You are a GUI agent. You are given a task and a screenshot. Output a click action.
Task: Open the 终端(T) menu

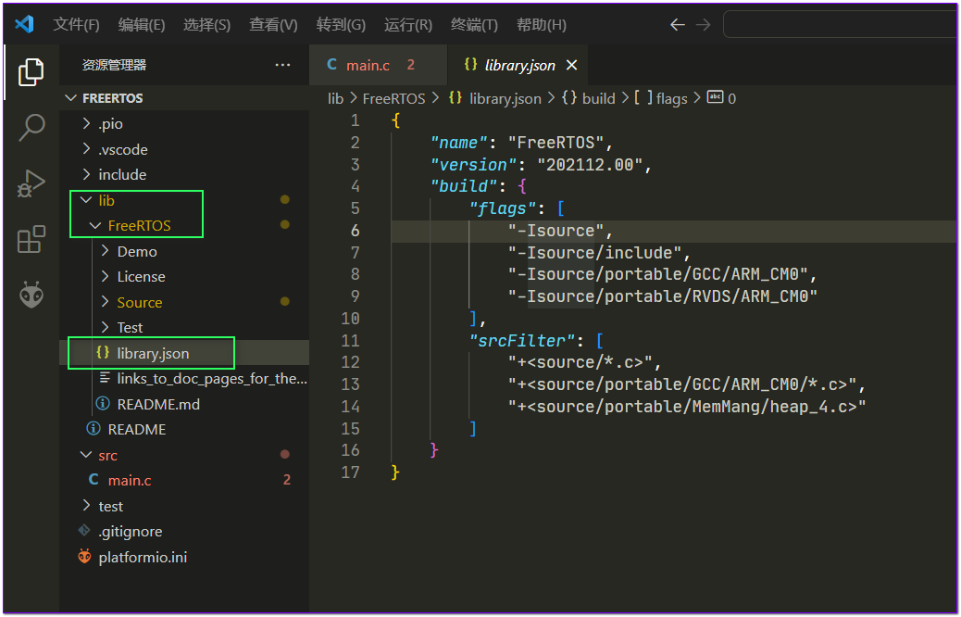coord(474,24)
